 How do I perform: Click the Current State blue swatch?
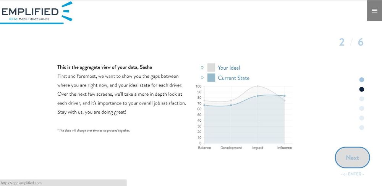click(x=211, y=78)
